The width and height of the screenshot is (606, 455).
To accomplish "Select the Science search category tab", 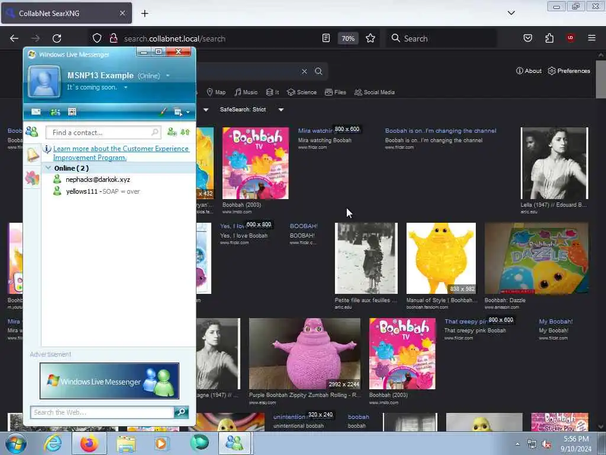I will click(x=302, y=92).
